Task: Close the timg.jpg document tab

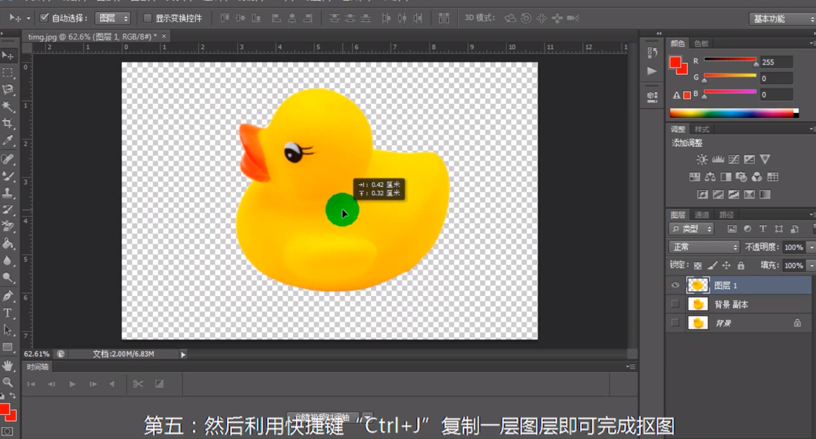Action: [x=163, y=37]
